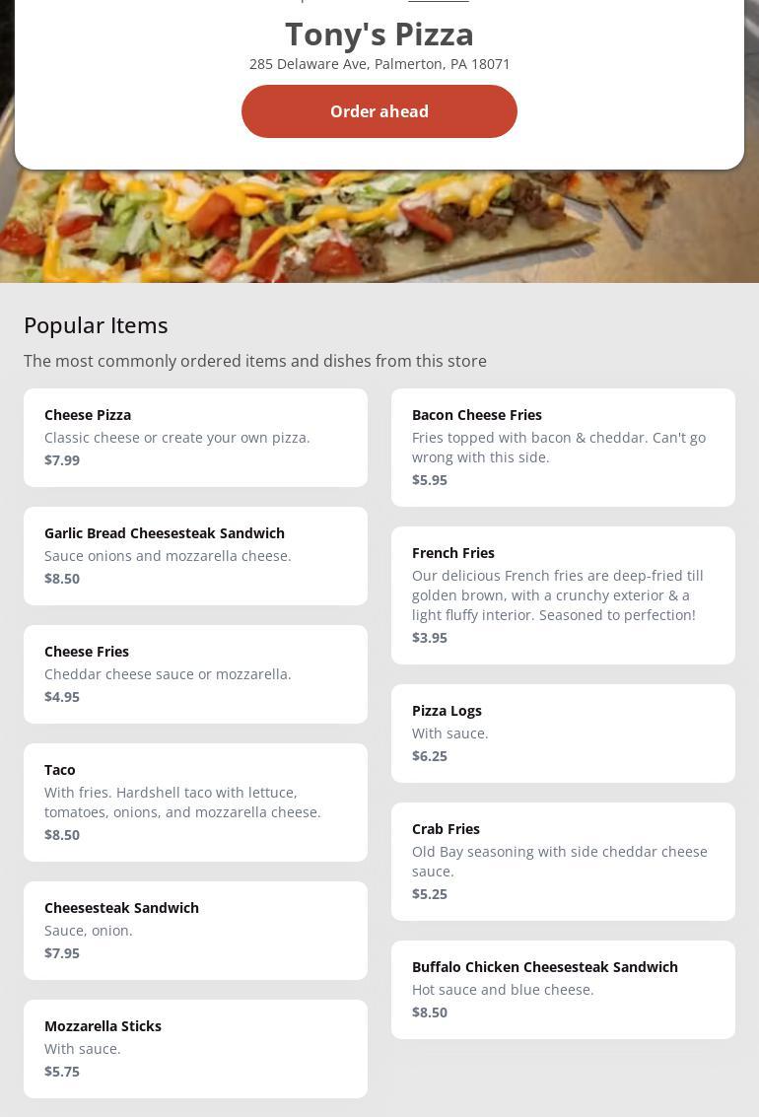Viewport: 759px width, 1117px height.
Task: Click the $5.75 Mozzarella Sticks price
Action: [x=62, y=1072]
